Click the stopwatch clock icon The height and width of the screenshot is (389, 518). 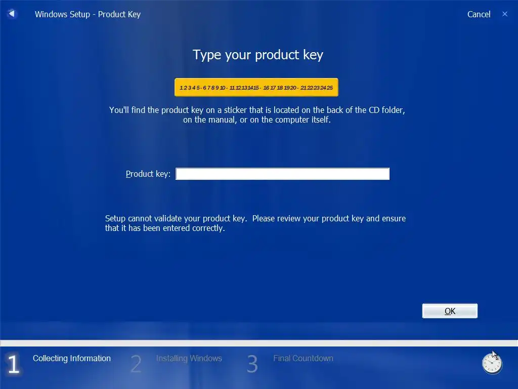point(492,363)
